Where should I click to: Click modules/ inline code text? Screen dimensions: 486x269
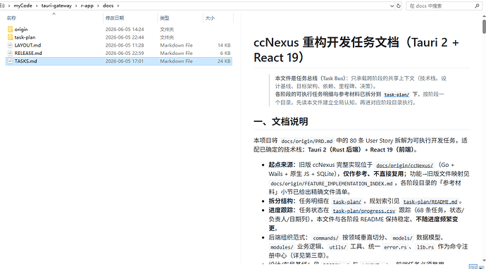(x=282, y=247)
